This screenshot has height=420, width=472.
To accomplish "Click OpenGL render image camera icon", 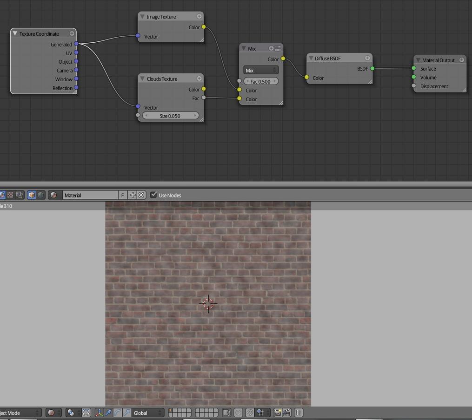I will point(277,413).
